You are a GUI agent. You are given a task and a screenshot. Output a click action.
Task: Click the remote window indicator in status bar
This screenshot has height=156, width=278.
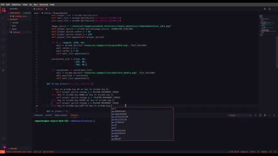pyautogui.click(x=2, y=152)
